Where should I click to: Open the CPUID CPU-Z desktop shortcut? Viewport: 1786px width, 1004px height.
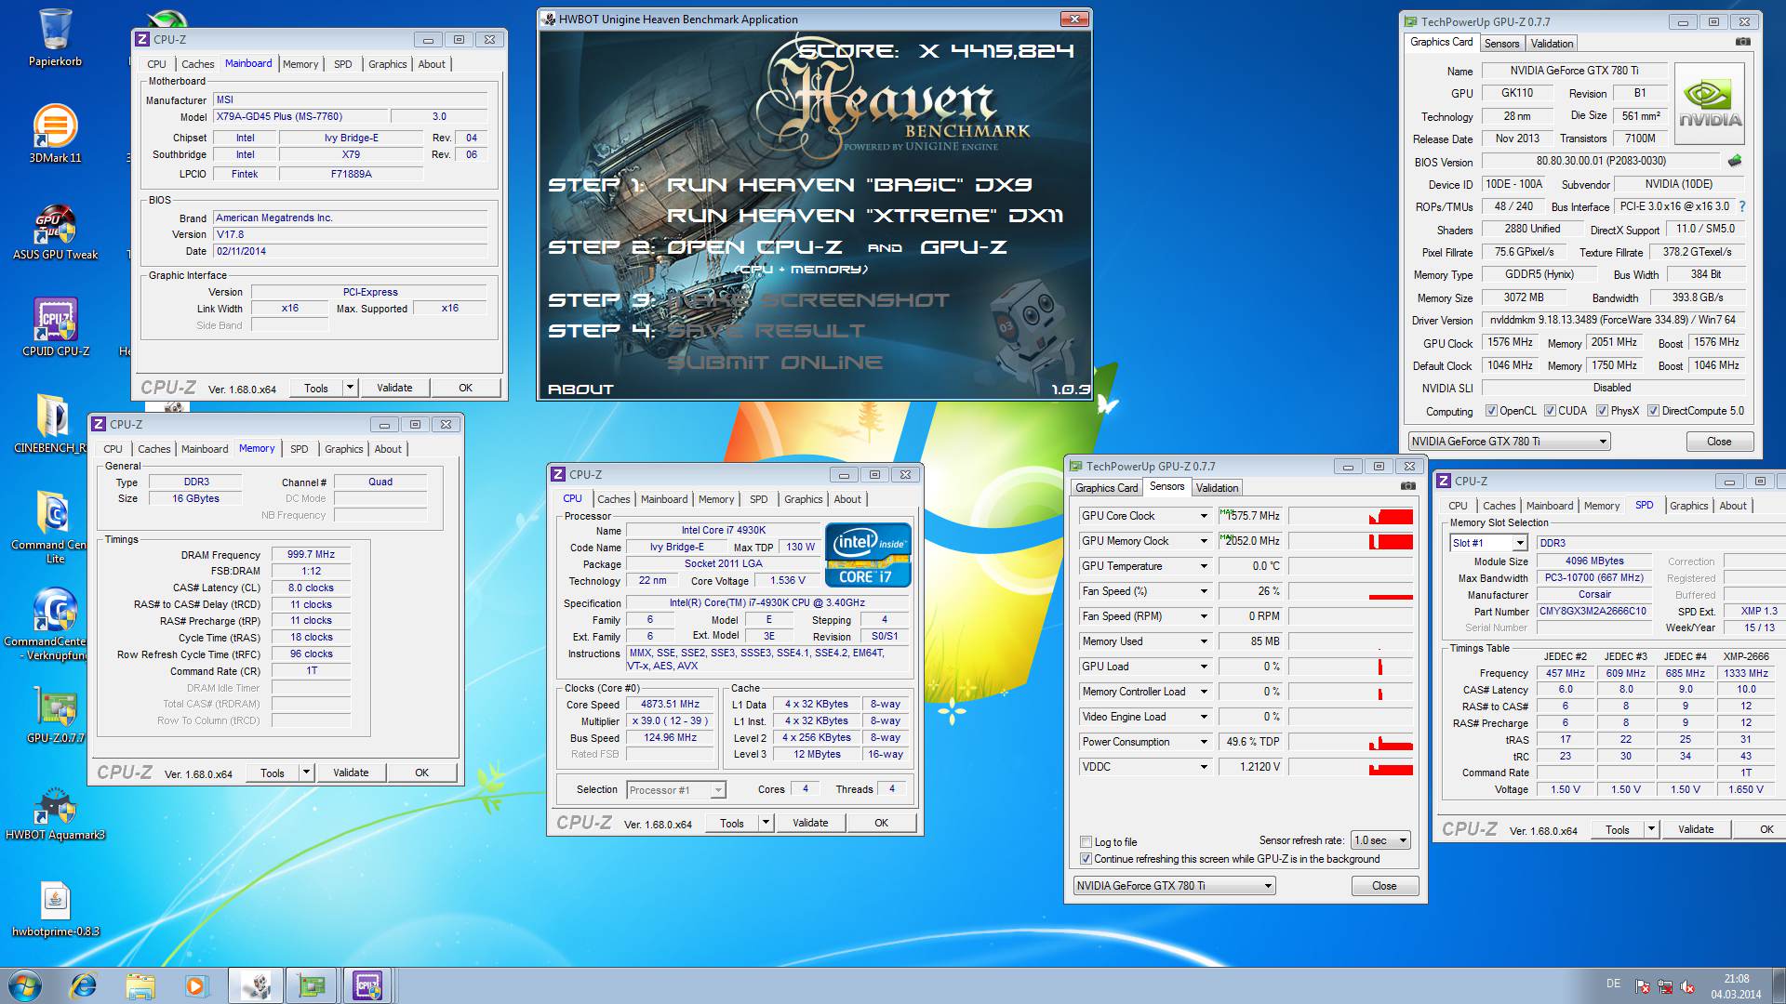pos(56,327)
